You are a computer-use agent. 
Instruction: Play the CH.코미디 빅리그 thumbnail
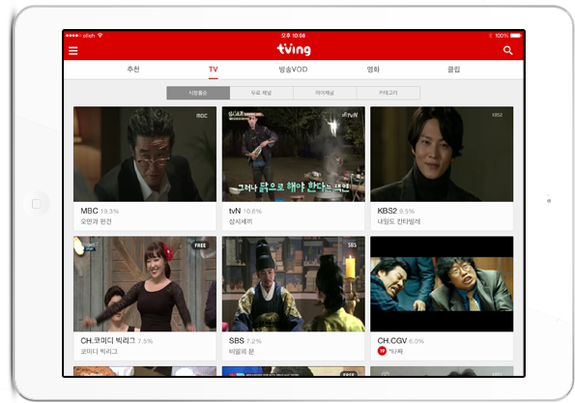(x=145, y=284)
